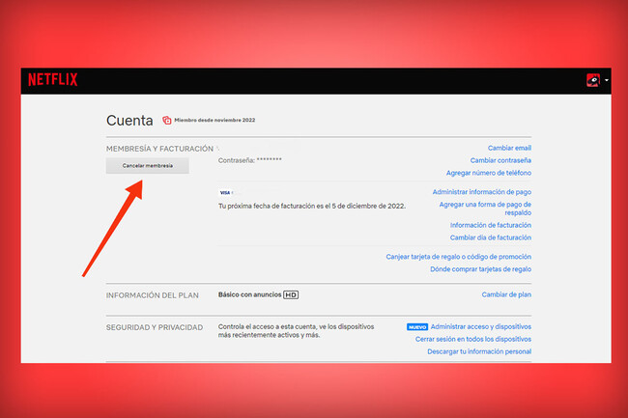The width and height of the screenshot is (628, 418).
Task: Open Administrar acceso y dispositivos
Action: [480, 327]
